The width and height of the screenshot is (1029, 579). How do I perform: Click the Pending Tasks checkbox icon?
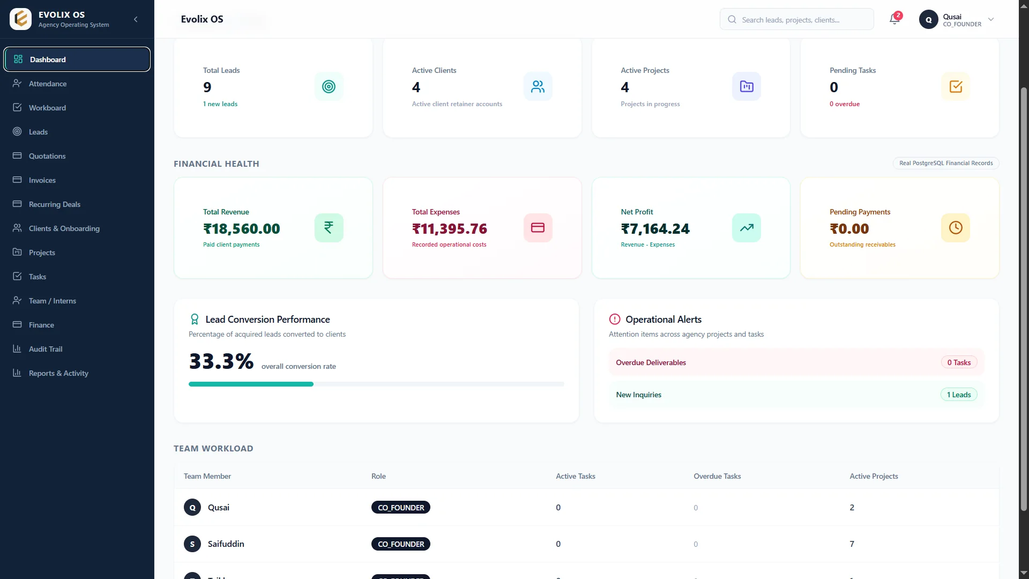coord(956,86)
